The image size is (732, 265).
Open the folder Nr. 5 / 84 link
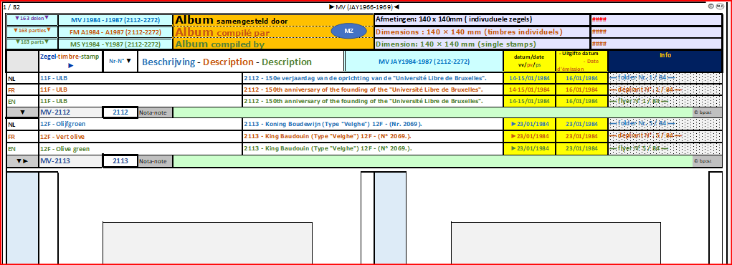[x=642, y=124]
